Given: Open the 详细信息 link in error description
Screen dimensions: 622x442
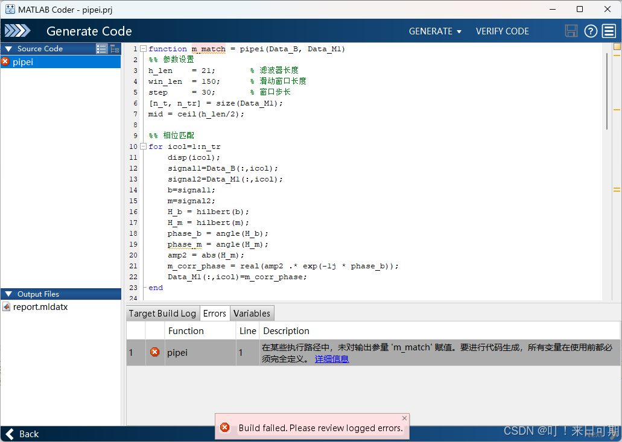Looking at the screenshot, I should [x=332, y=359].
